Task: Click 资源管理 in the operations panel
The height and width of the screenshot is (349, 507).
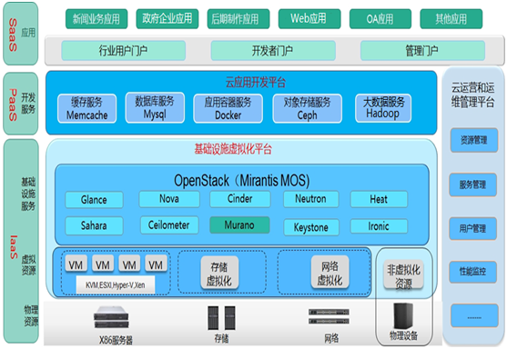Action: click(x=473, y=140)
